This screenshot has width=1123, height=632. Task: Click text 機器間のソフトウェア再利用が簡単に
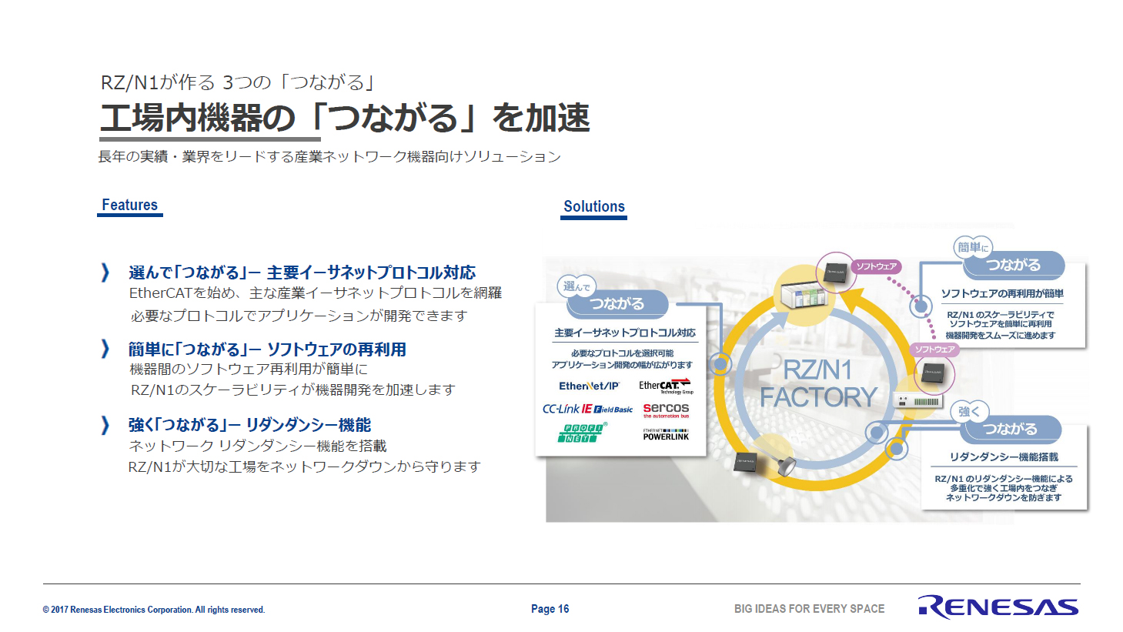click(249, 370)
